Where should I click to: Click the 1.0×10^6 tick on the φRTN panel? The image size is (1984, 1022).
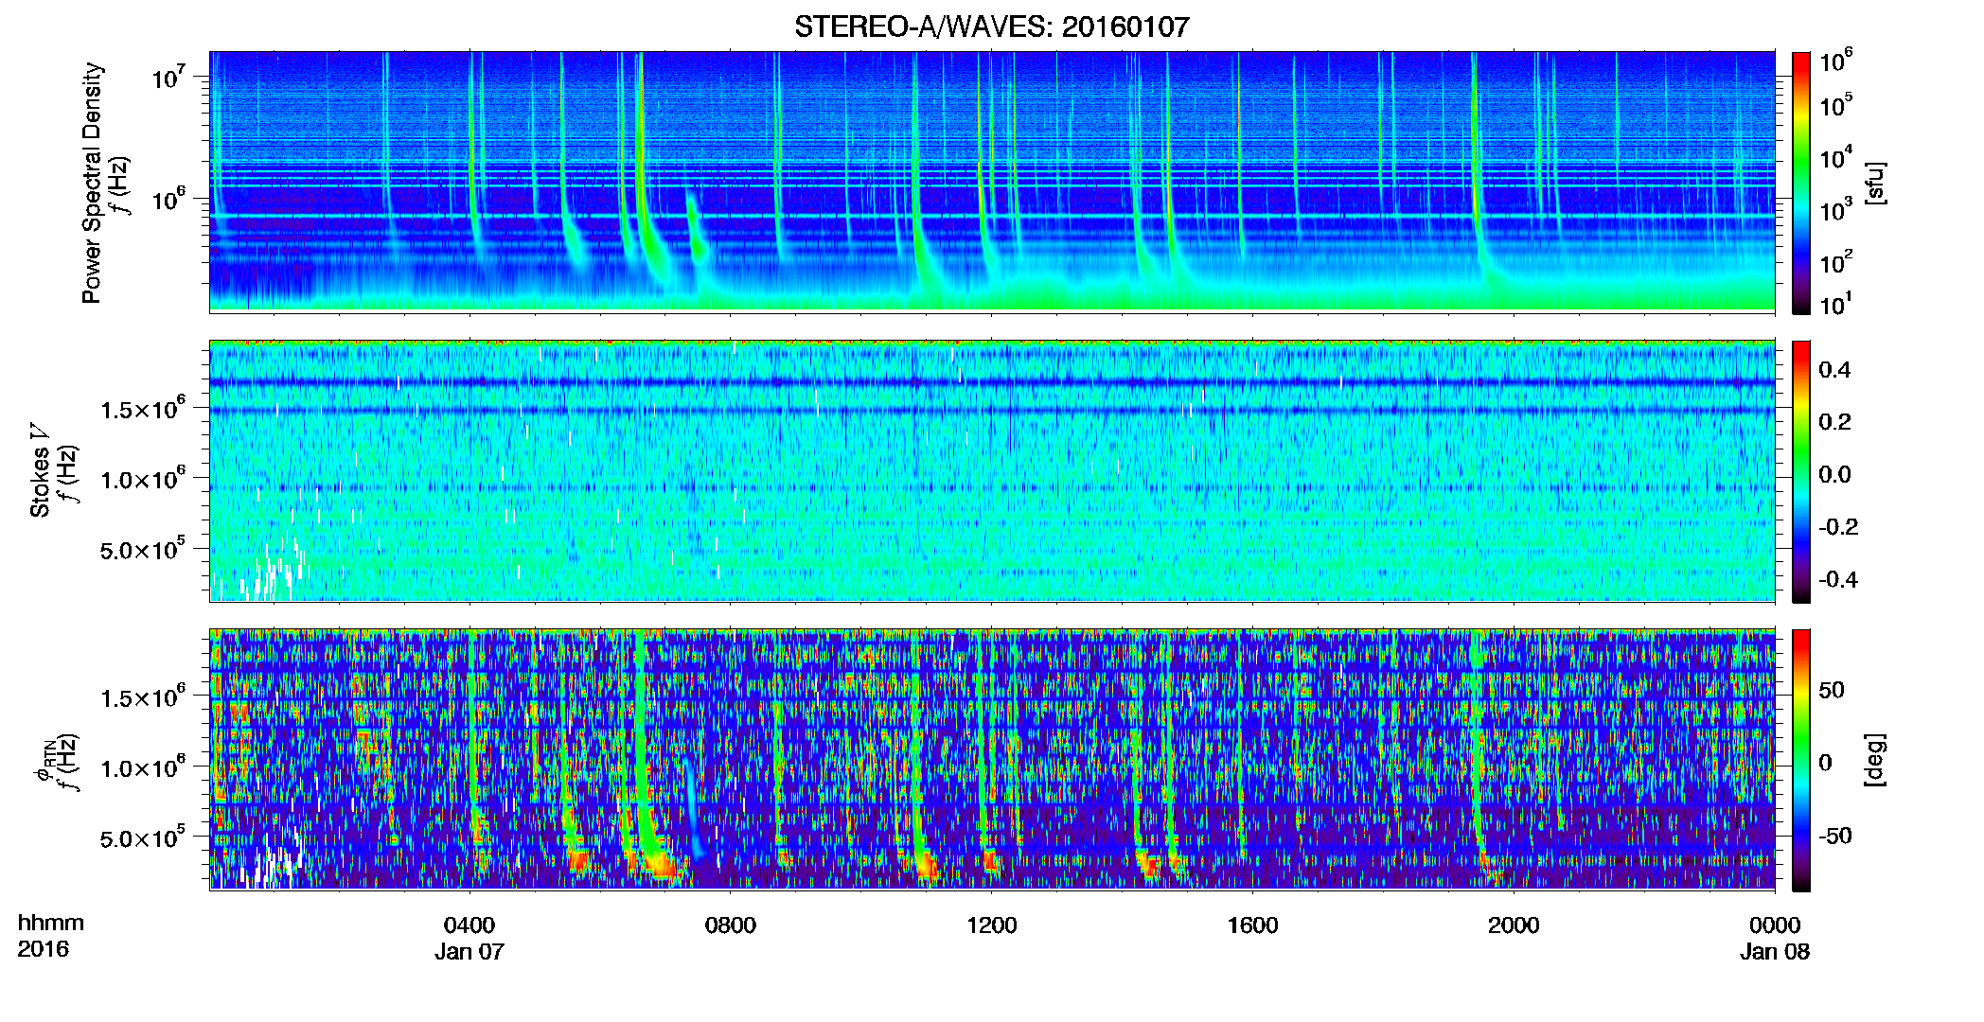[143, 766]
